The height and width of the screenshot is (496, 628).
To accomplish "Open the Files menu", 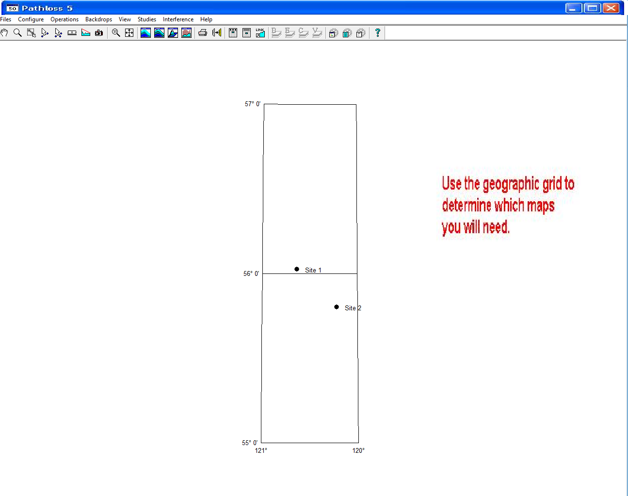I will [x=6, y=19].
